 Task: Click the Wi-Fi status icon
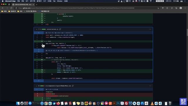pos(151,1)
